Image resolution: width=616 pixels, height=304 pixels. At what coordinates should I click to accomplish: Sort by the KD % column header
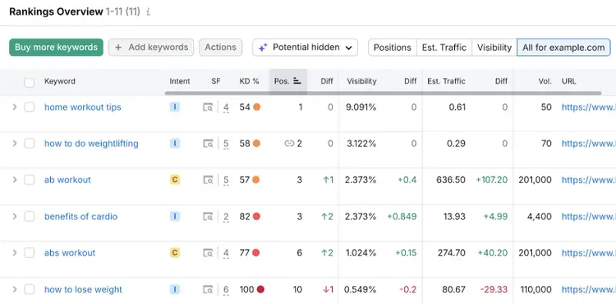point(249,81)
